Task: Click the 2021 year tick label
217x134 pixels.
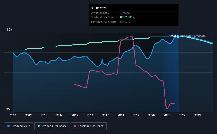Action: tap(167, 115)
